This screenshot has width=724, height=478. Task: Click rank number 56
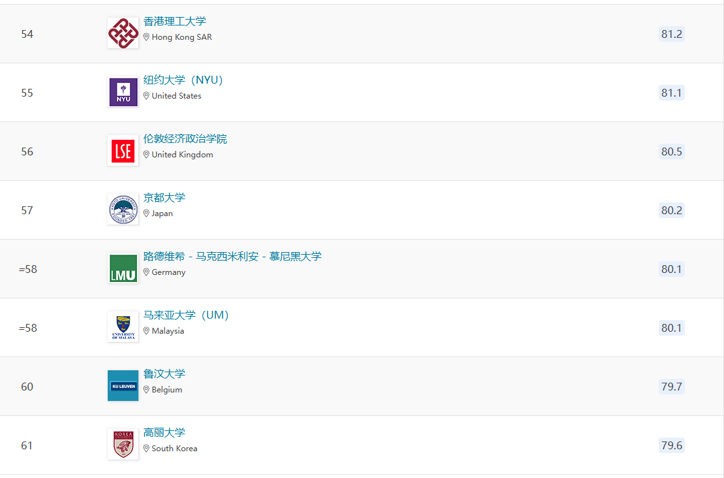point(27,151)
